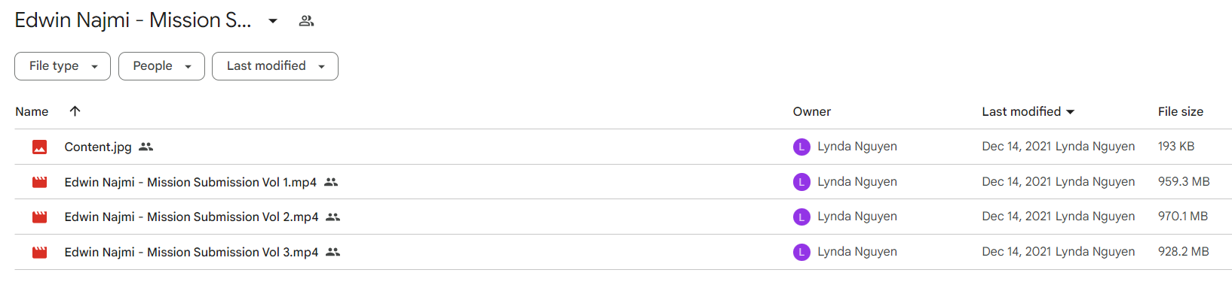
Task: Click shared icon next to Vol 1.mp4 name
Action: click(x=331, y=182)
